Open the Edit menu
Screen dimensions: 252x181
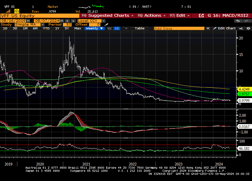[179, 16]
